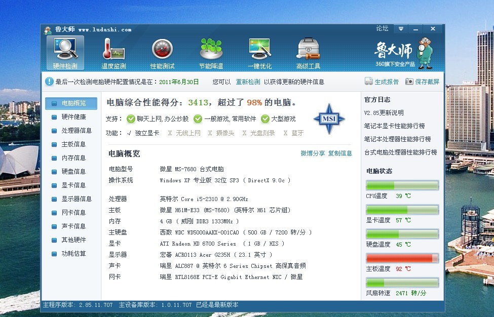Launch the 性能测试 performance test
494x317 pixels.
[x=162, y=53]
